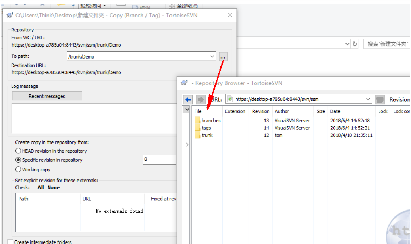The height and width of the screenshot is (244, 411).
Task: Click the None link for externals
Action: (54, 187)
